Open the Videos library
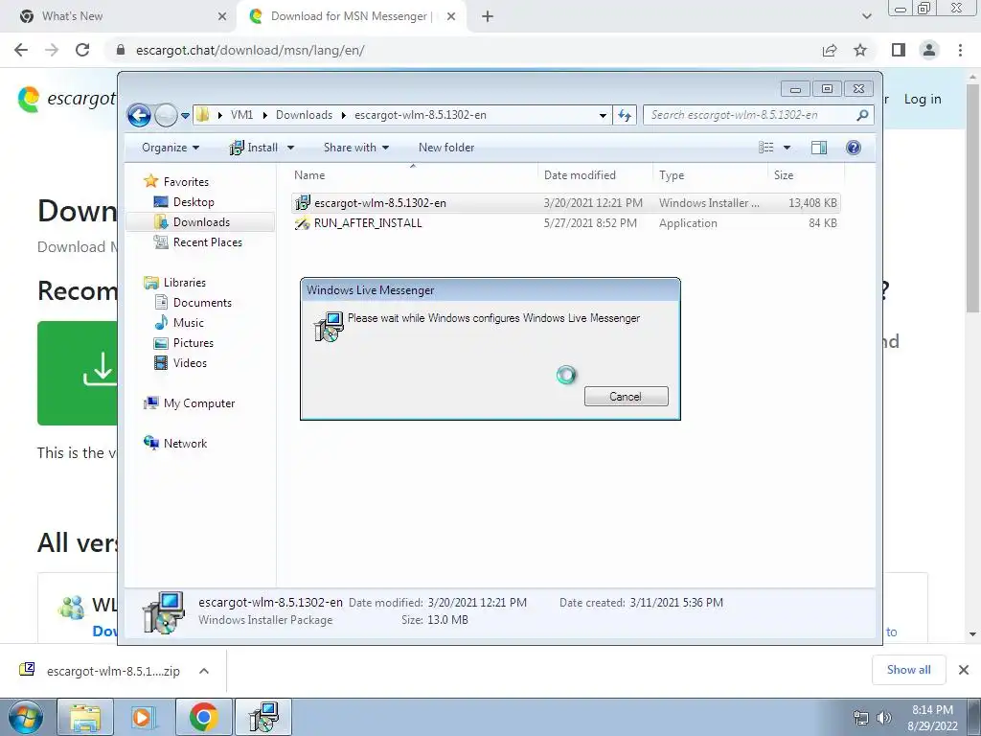981x736 pixels. [x=190, y=363]
